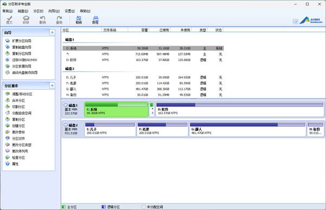The width and height of the screenshot is (326, 210).
Task: Select the E: 儿子 row in the partition list
Action: tap(143, 77)
